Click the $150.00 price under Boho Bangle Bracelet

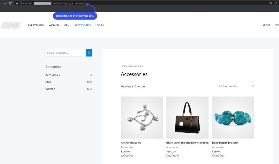[217, 152]
